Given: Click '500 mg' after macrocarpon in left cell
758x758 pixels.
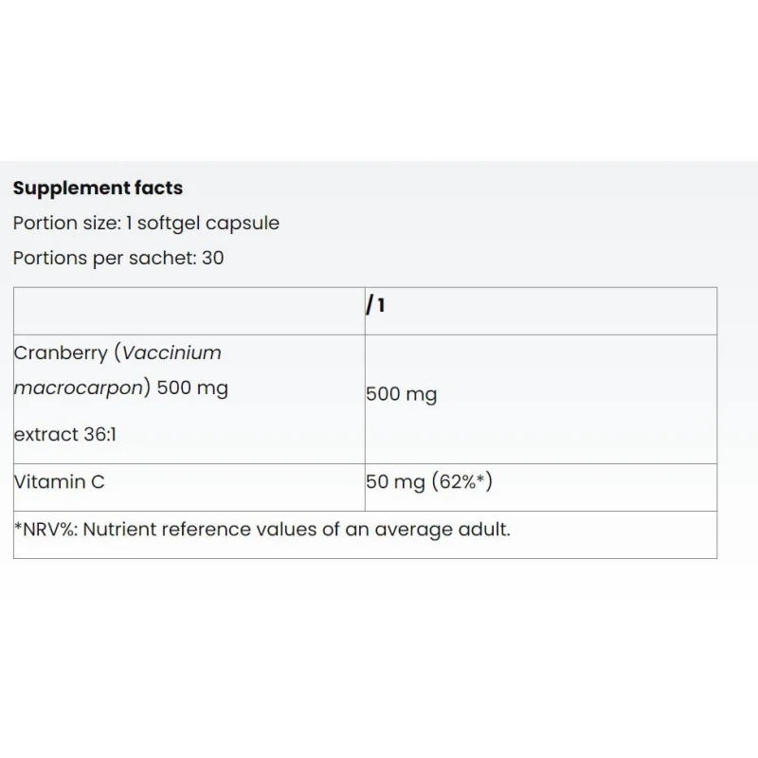Looking at the screenshot, I should click(192, 388).
